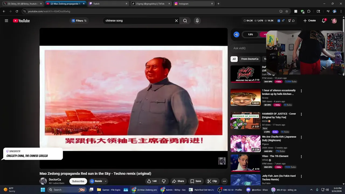
Task: Click the Remix button
Action: [x=96, y=181]
